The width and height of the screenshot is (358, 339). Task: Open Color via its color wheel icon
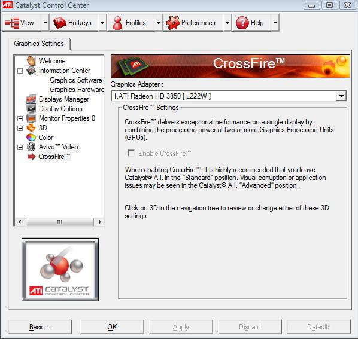click(x=31, y=138)
